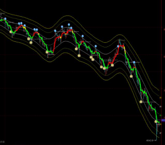Click the lower of two smileys left of big rally bottom
The image size is (165, 145).
pos(31,43)
